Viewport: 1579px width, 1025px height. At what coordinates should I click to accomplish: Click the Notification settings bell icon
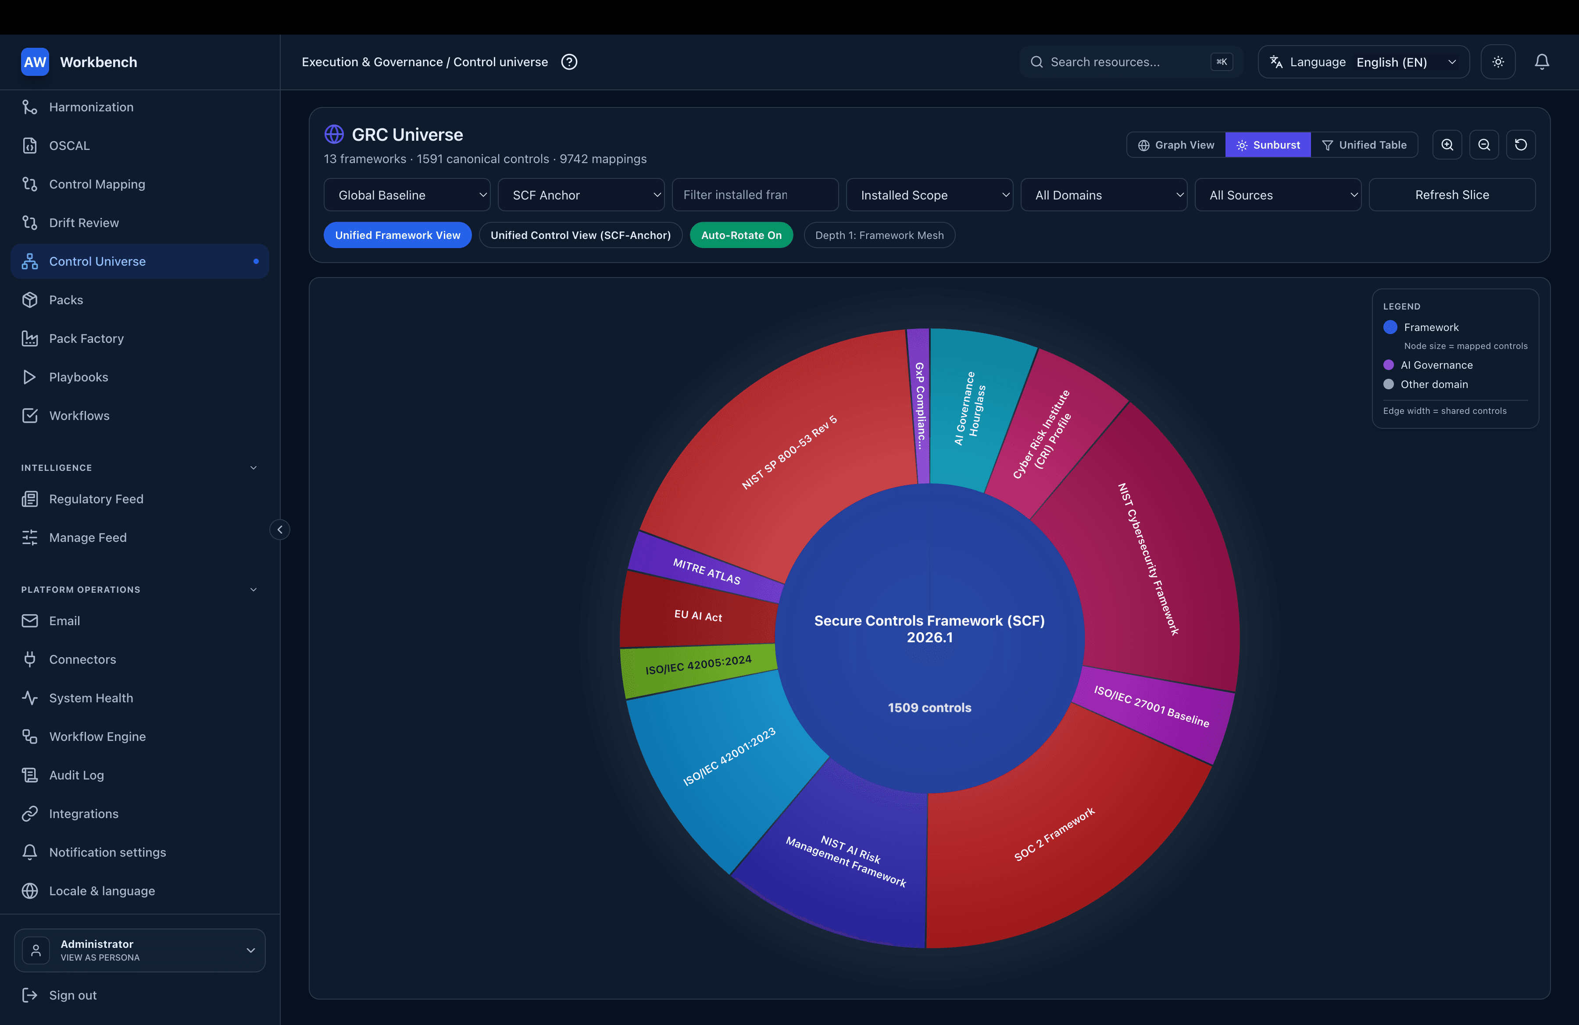[30, 852]
